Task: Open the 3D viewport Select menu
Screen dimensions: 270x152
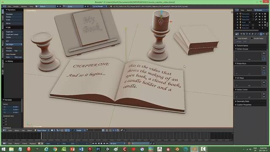Action: (17, 130)
